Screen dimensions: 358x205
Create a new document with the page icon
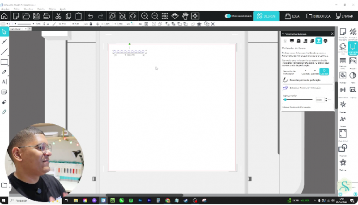coord(16,16)
